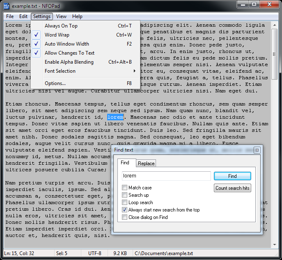The width and height of the screenshot is (282, 260).
Task: Select Options... from the Settings menu
Action: [55, 83]
